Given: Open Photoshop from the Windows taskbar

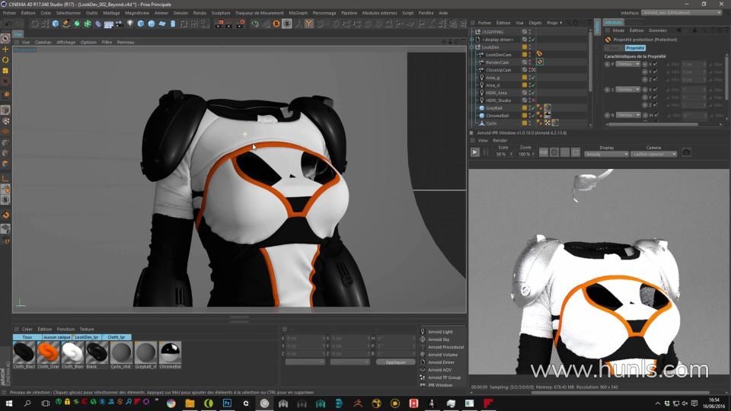Looking at the screenshot, I should click(x=227, y=403).
